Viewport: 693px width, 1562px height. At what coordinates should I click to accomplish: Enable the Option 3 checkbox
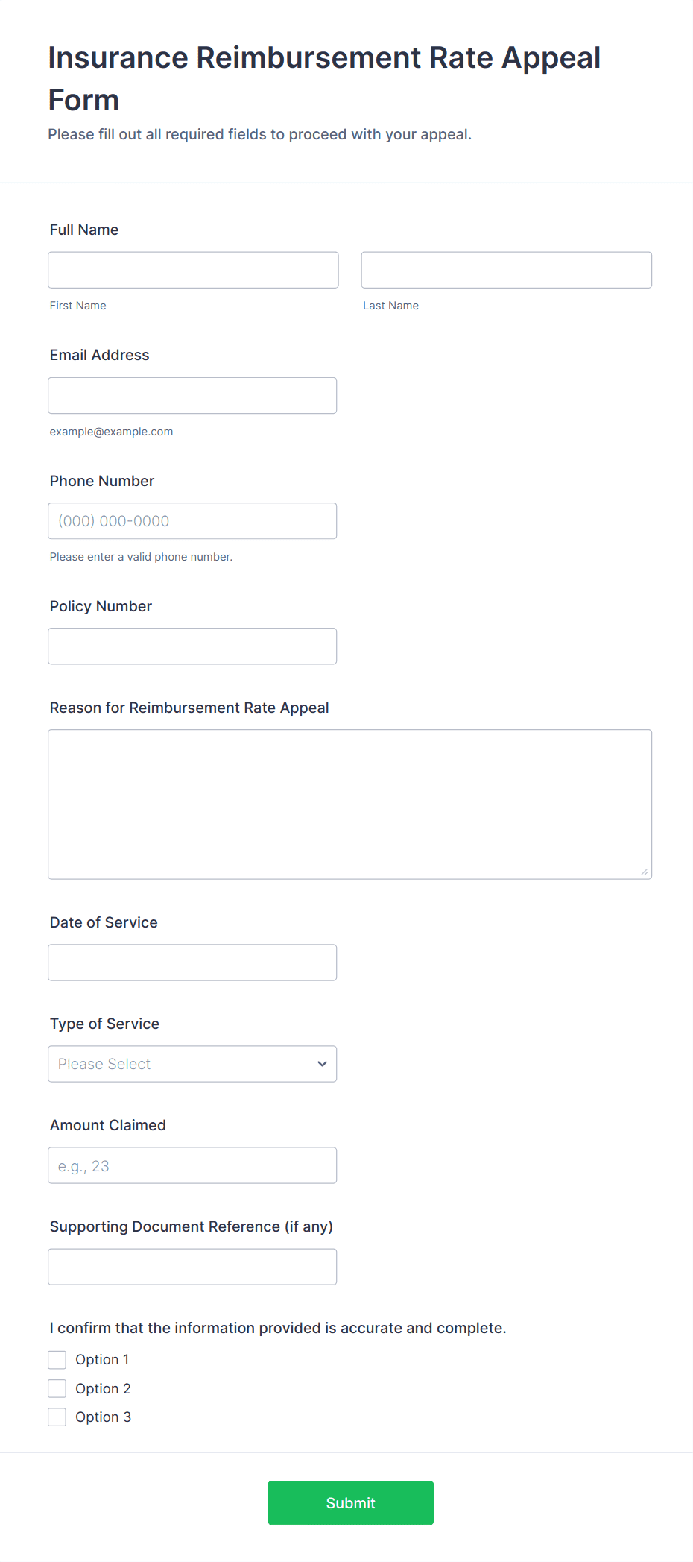point(57,1417)
